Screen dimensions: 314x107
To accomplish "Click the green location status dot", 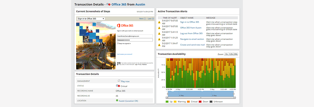I will pyautogui.click(x=117, y=101).
